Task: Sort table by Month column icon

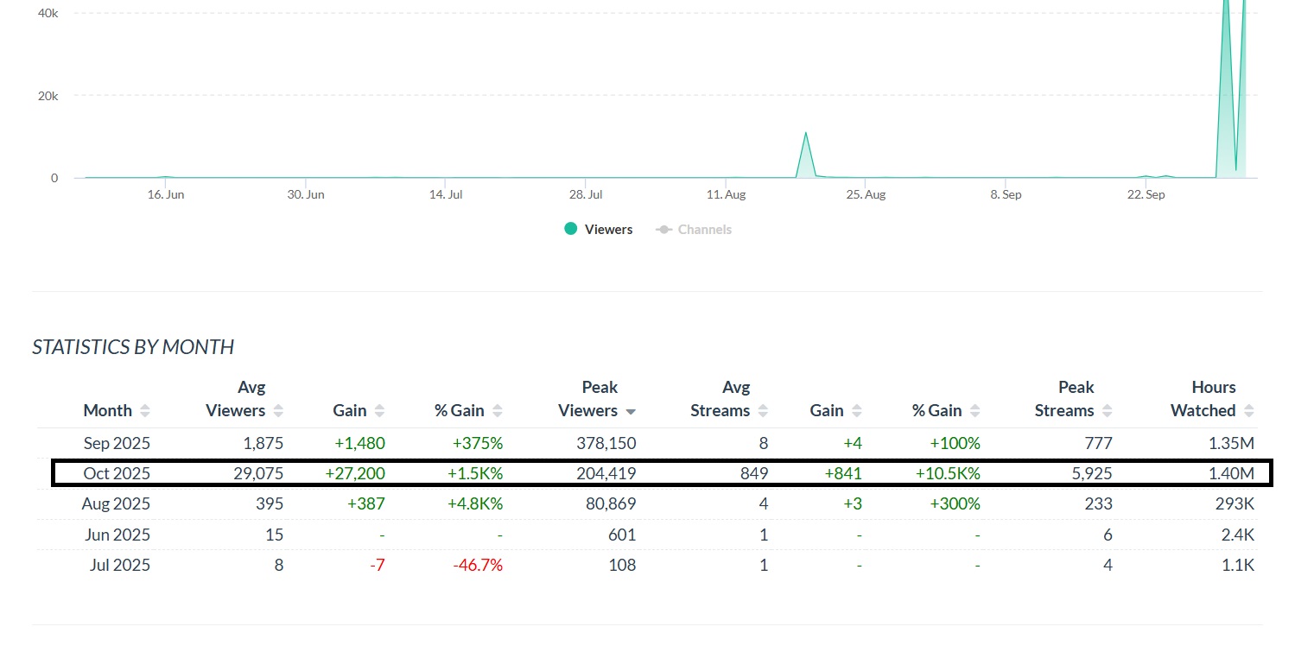Action: pos(144,411)
